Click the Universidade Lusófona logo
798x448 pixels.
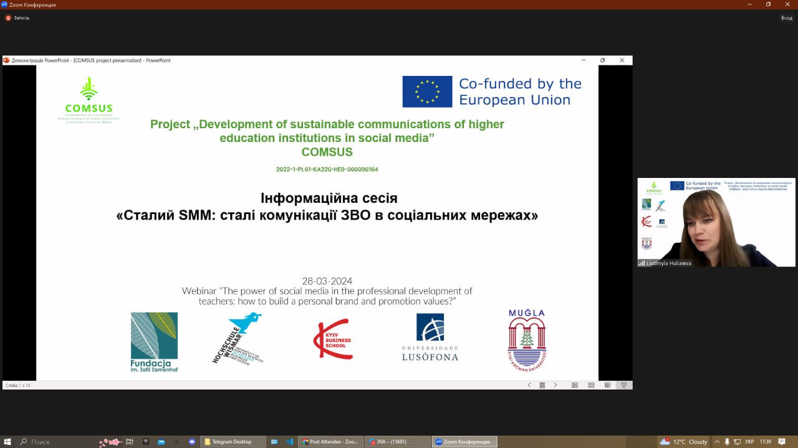coord(430,337)
